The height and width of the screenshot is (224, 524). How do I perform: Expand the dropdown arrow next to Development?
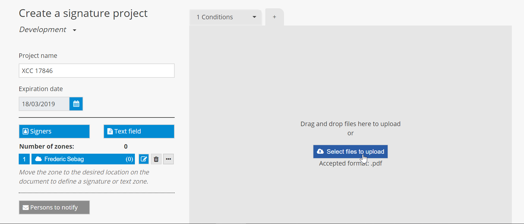point(75,30)
